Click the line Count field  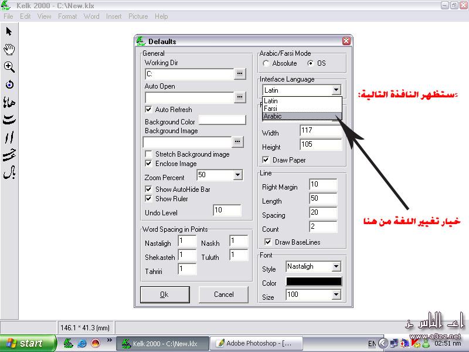point(324,226)
